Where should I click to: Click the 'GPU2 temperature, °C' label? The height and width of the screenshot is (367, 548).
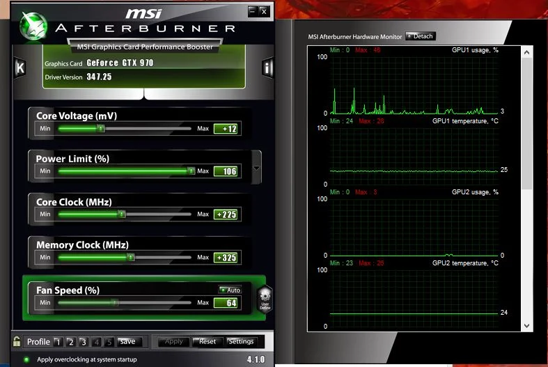(465, 263)
